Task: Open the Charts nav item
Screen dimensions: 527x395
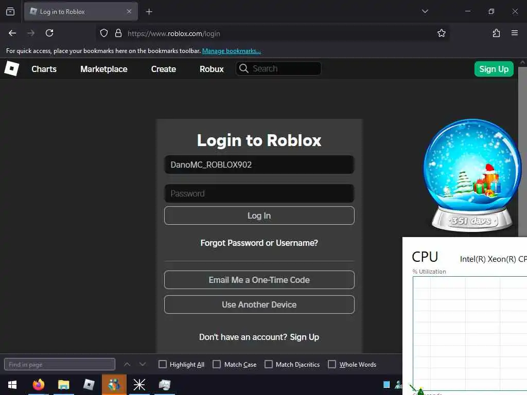Action: [x=44, y=69]
